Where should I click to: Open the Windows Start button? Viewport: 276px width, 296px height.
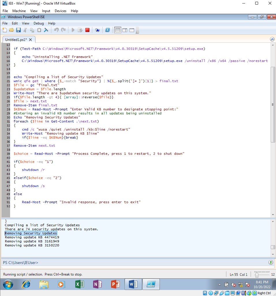point(8,284)
